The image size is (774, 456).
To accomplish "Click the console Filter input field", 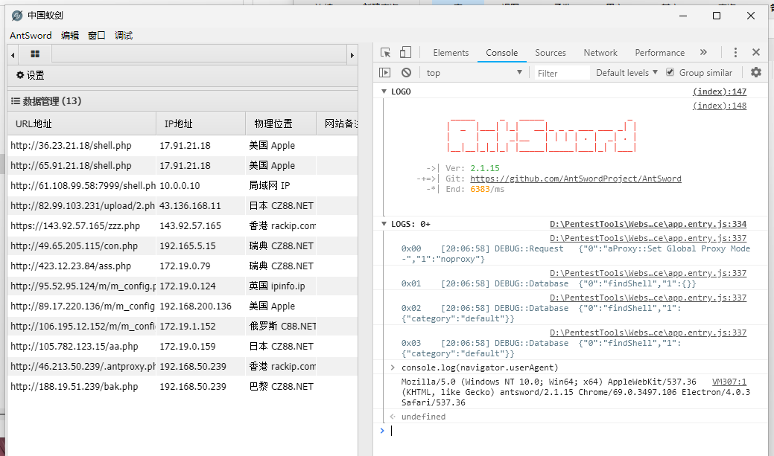I will (x=562, y=73).
